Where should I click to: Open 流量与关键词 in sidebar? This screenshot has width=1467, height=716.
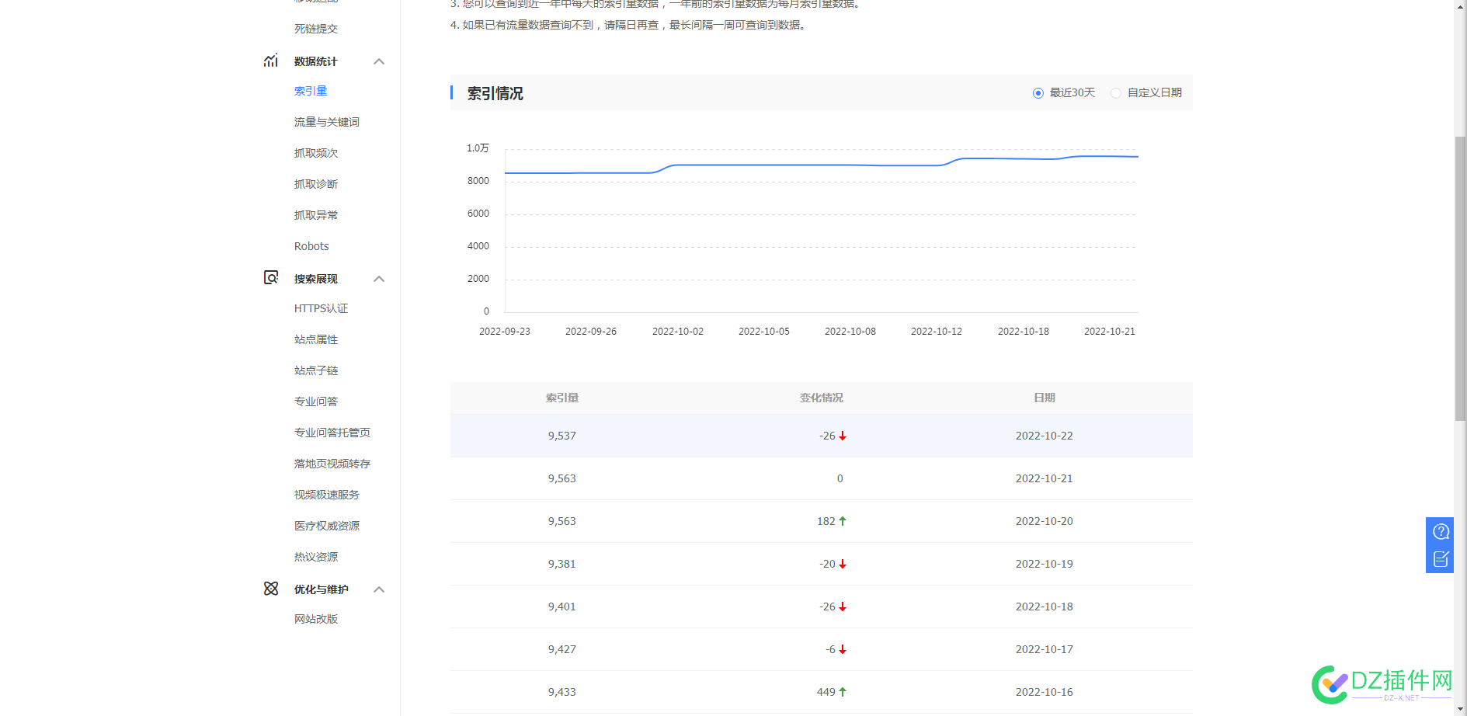coord(327,122)
